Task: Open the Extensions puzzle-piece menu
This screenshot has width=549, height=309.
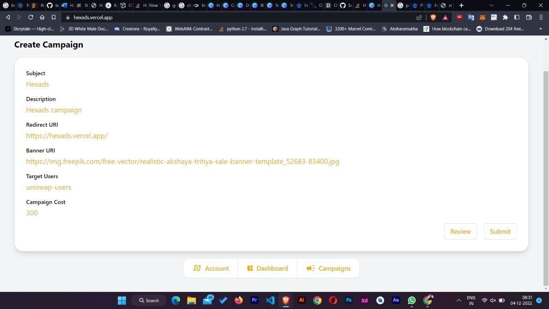Action: tap(505, 17)
